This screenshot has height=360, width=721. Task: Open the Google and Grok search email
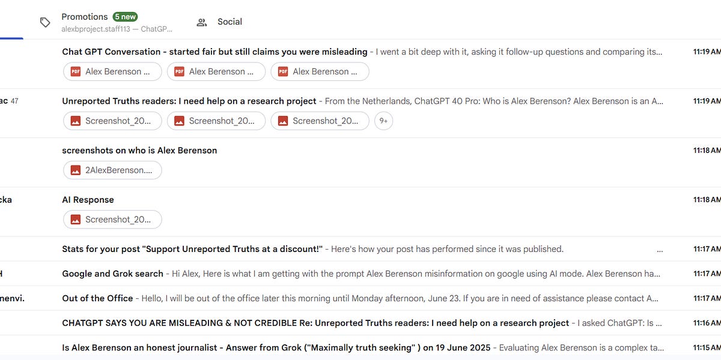112,273
